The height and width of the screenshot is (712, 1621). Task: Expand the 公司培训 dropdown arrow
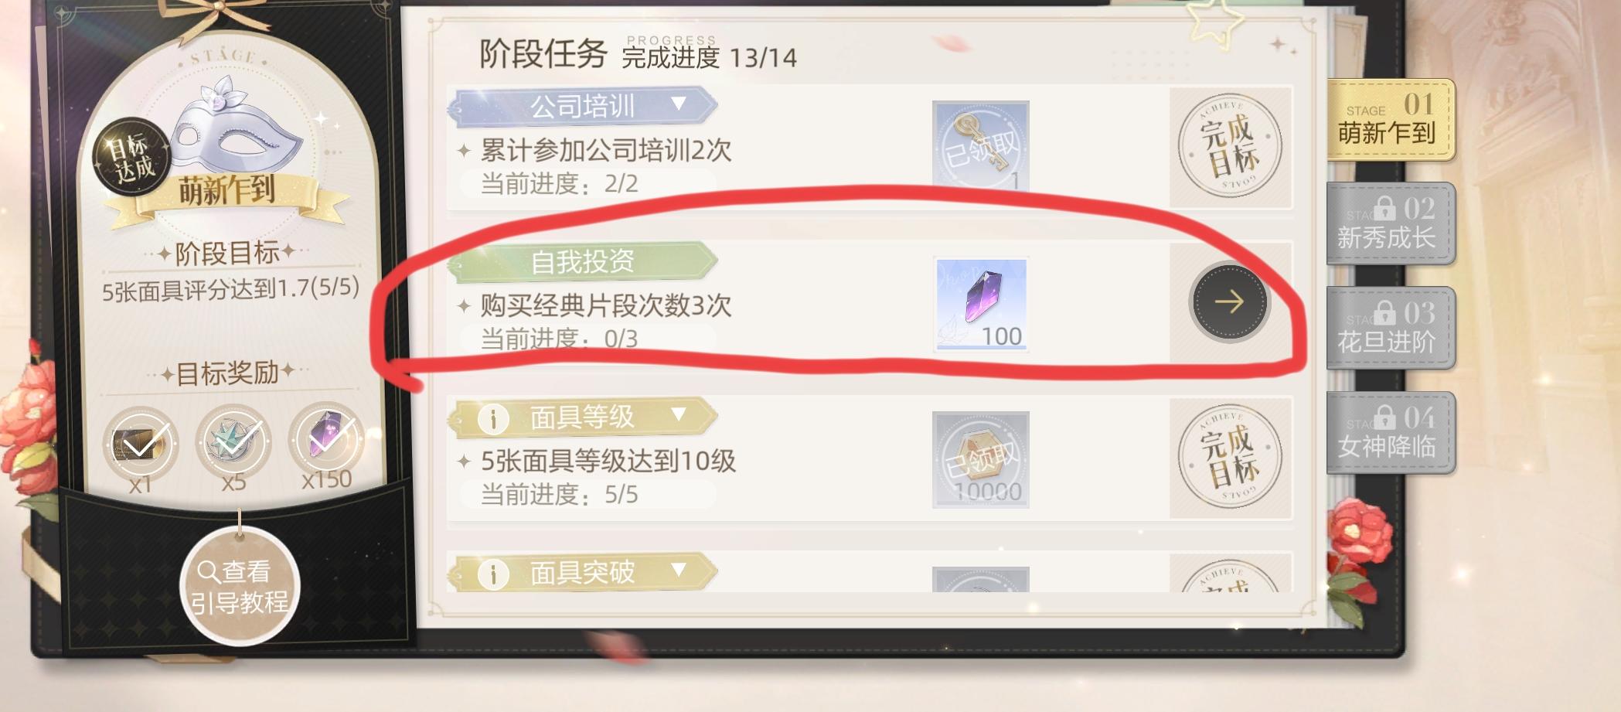tap(679, 104)
